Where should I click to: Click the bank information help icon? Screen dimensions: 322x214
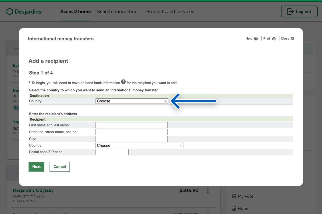[123, 82]
